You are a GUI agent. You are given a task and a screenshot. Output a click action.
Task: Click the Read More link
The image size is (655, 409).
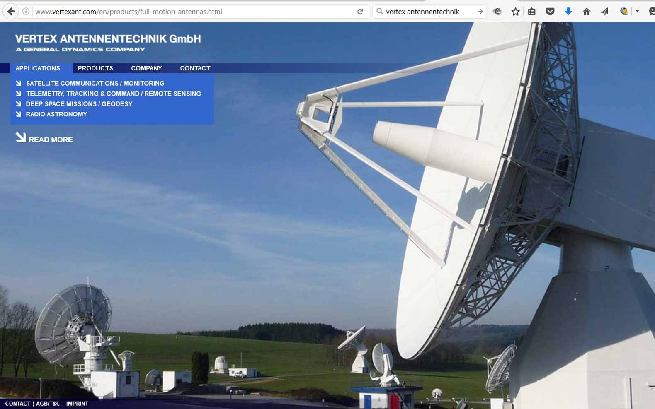click(x=50, y=140)
